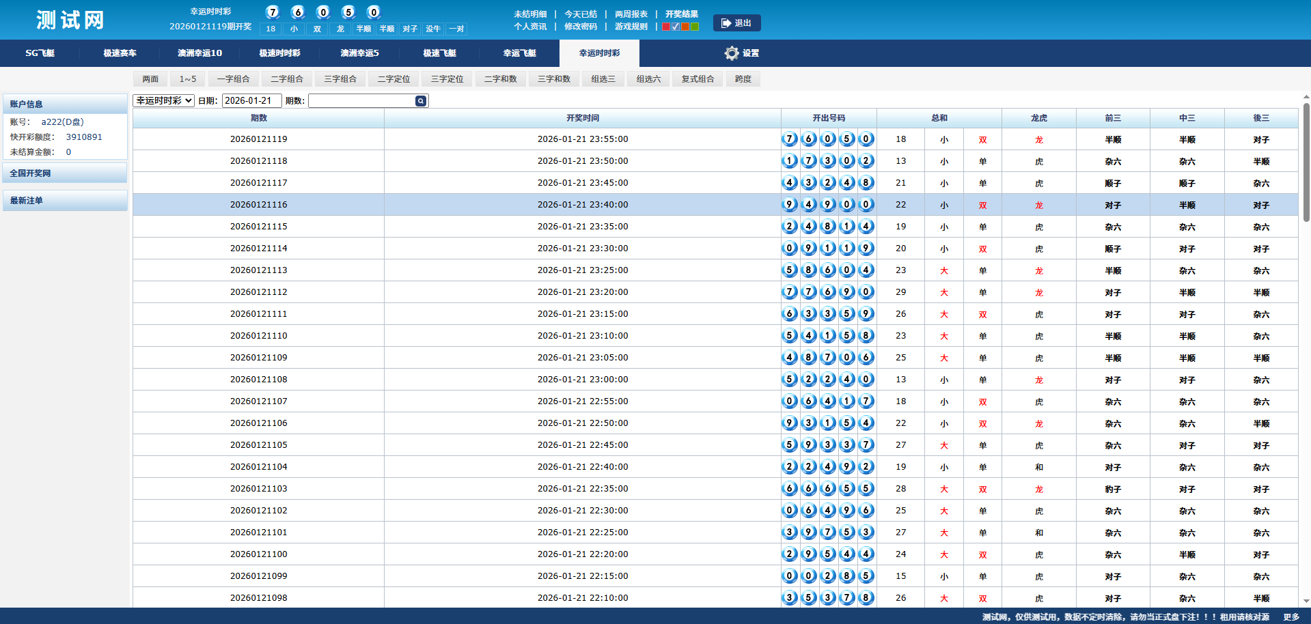Select the red theme color square
The height and width of the screenshot is (624, 1311).
point(666,27)
